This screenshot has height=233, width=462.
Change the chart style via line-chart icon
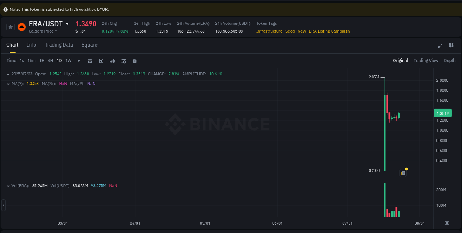101,61
